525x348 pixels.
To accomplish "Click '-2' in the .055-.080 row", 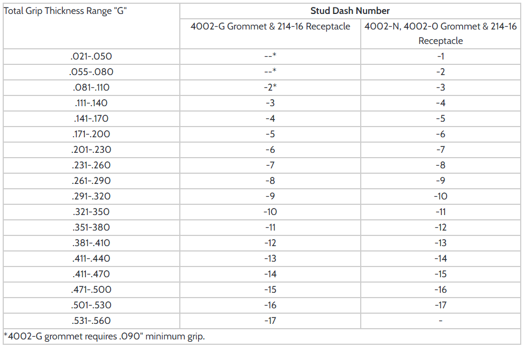I will [440, 72].
